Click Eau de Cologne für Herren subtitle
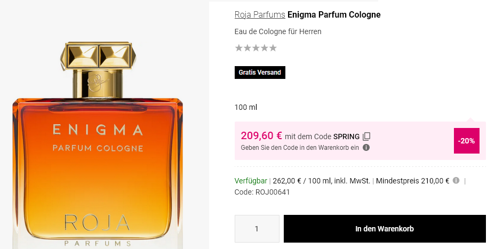Viewport: 495px width, 249px height. click(278, 31)
